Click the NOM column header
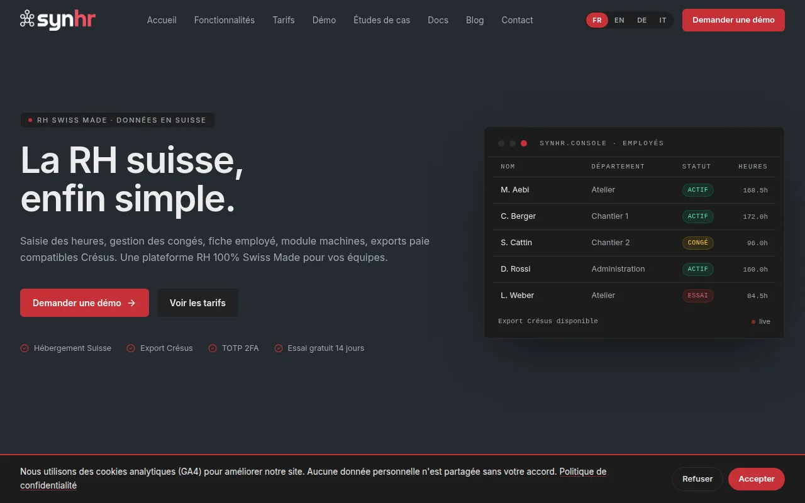This screenshot has height=503, width=805. (x=508, y=167)
